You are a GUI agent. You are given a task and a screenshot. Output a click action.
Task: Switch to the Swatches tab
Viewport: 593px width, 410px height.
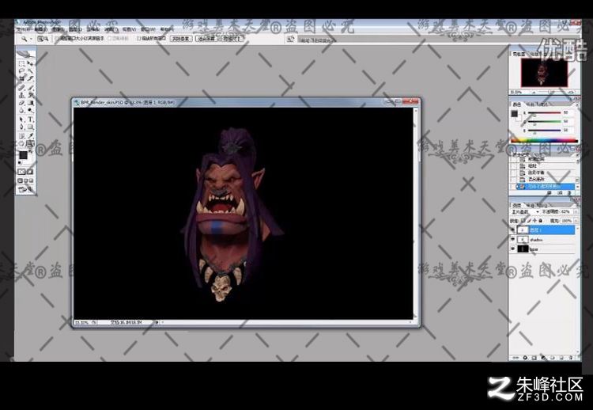coord(532,104)
